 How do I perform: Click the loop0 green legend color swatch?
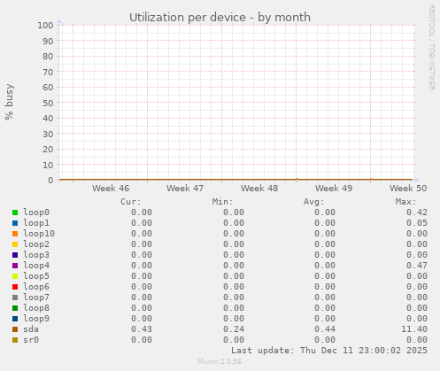15,213
